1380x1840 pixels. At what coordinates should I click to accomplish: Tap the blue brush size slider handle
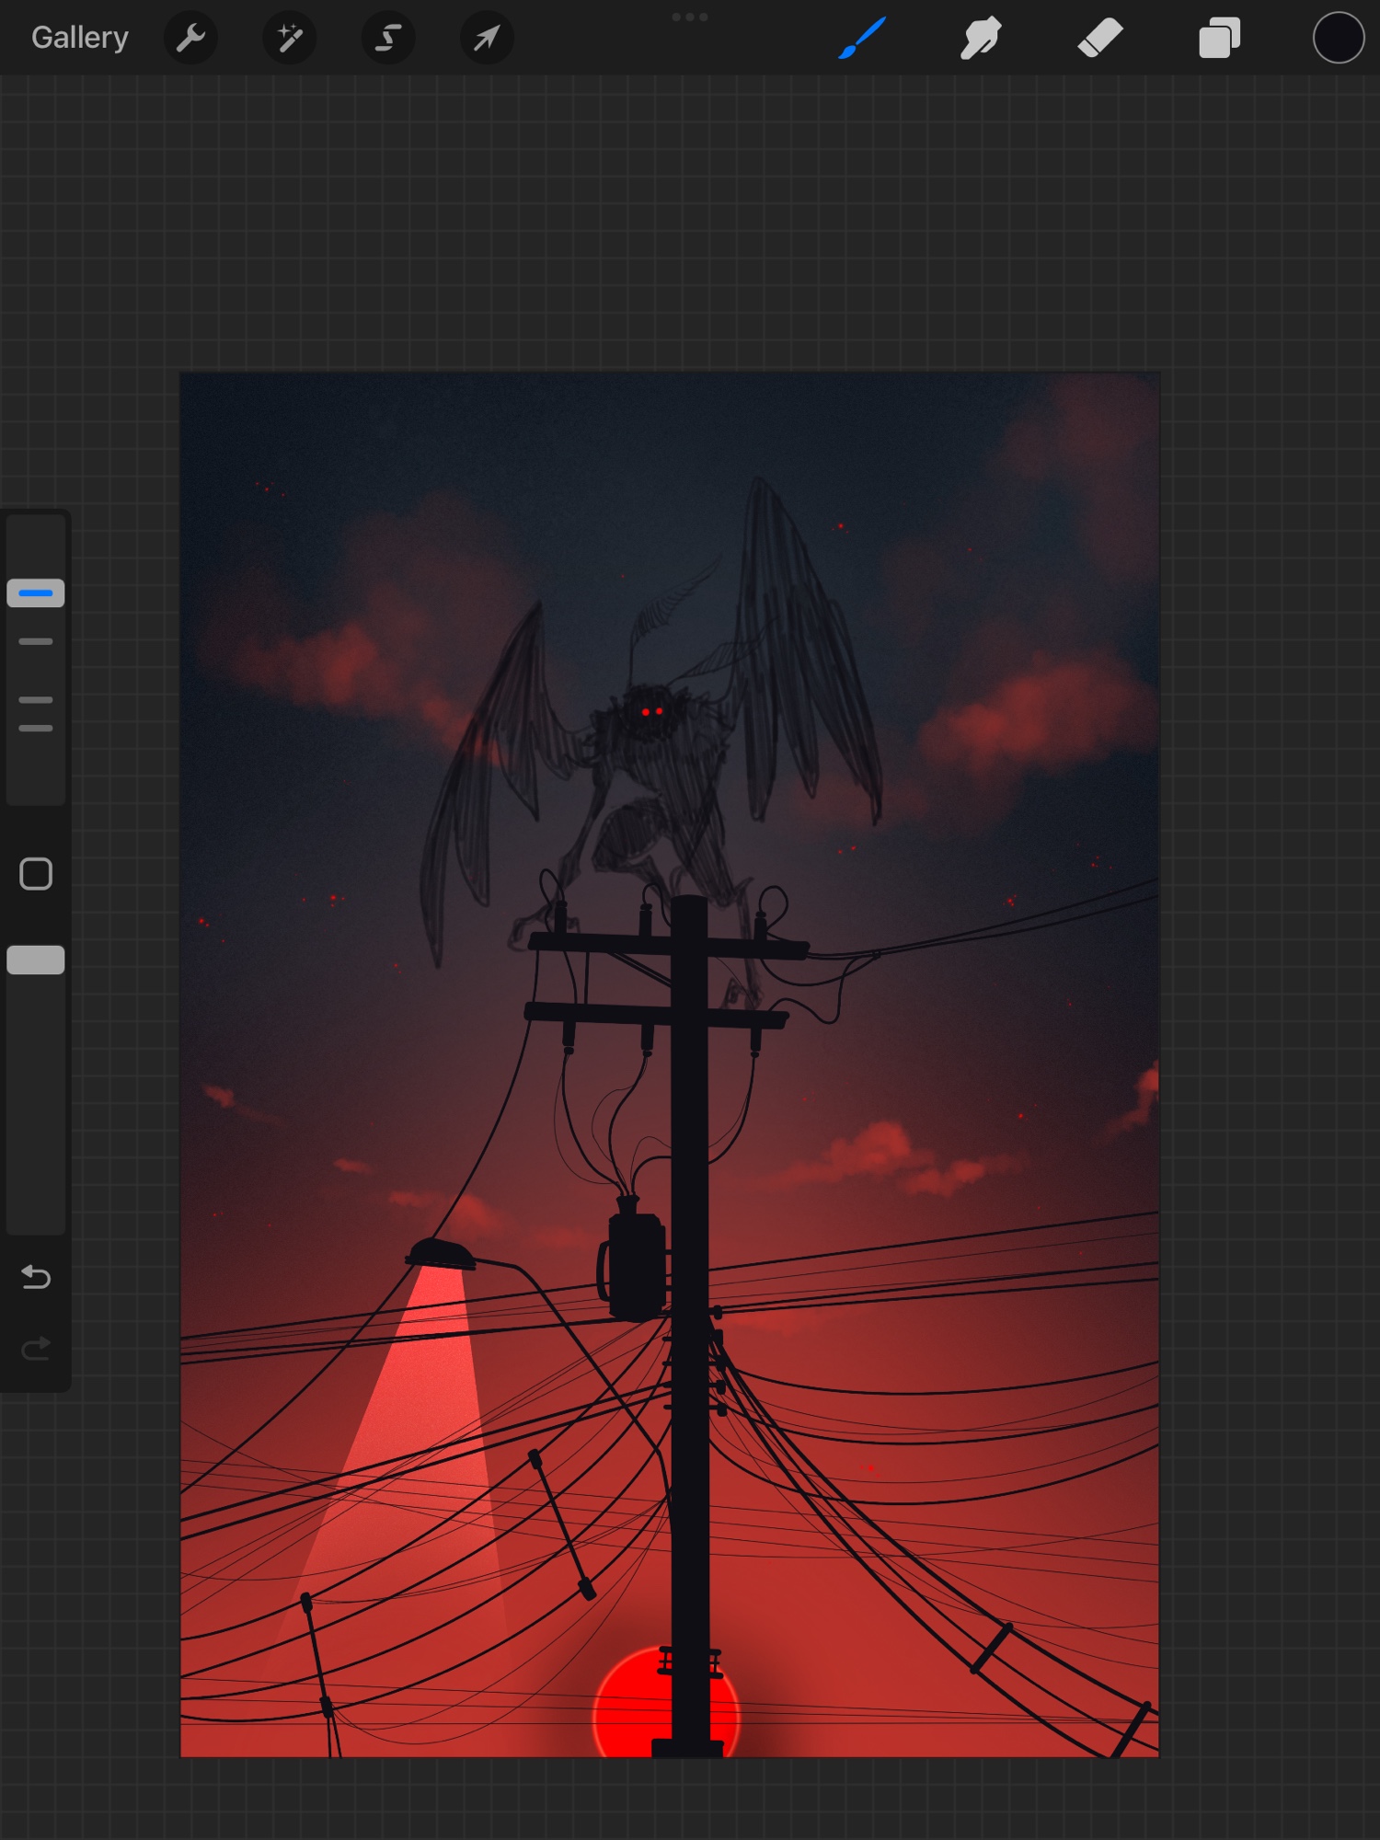(x=36, y=593)
